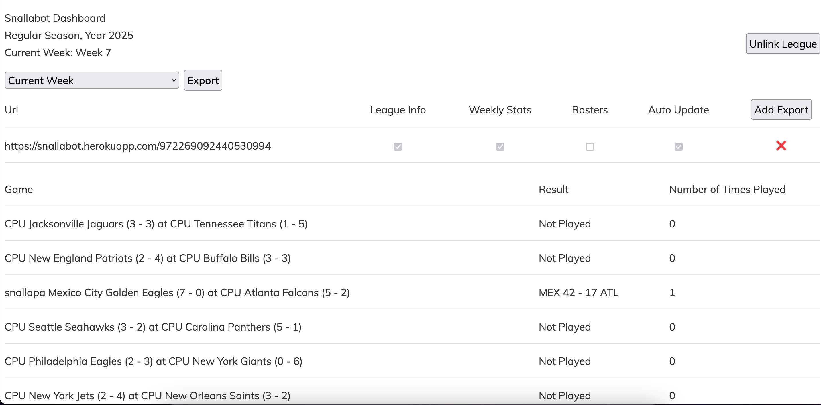Click the Result column header
821x405 pixels.
click(x=553, y=189)
